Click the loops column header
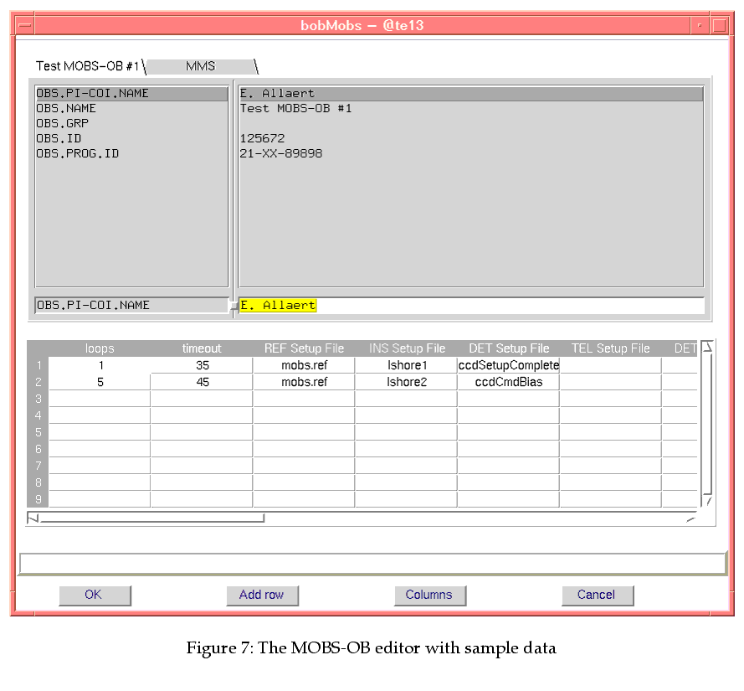This screenshot has height=691, width=744. 100,348
